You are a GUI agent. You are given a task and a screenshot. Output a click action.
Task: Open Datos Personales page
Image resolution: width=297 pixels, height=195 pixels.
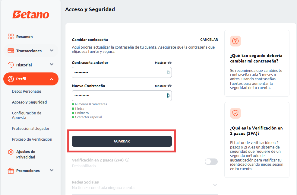27,91
